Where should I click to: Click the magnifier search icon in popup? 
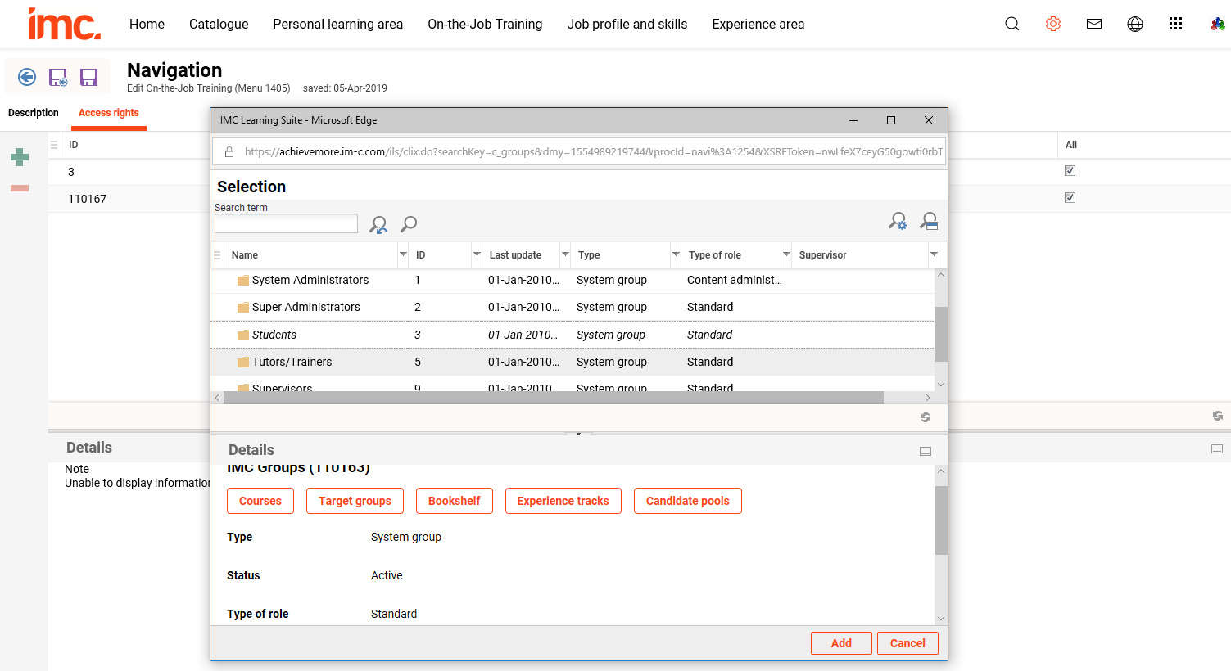409,223
